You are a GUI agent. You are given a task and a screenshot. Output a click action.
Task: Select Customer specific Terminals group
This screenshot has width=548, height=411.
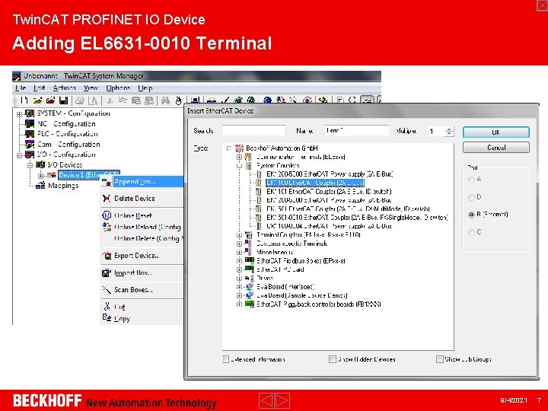pos(292,244)
